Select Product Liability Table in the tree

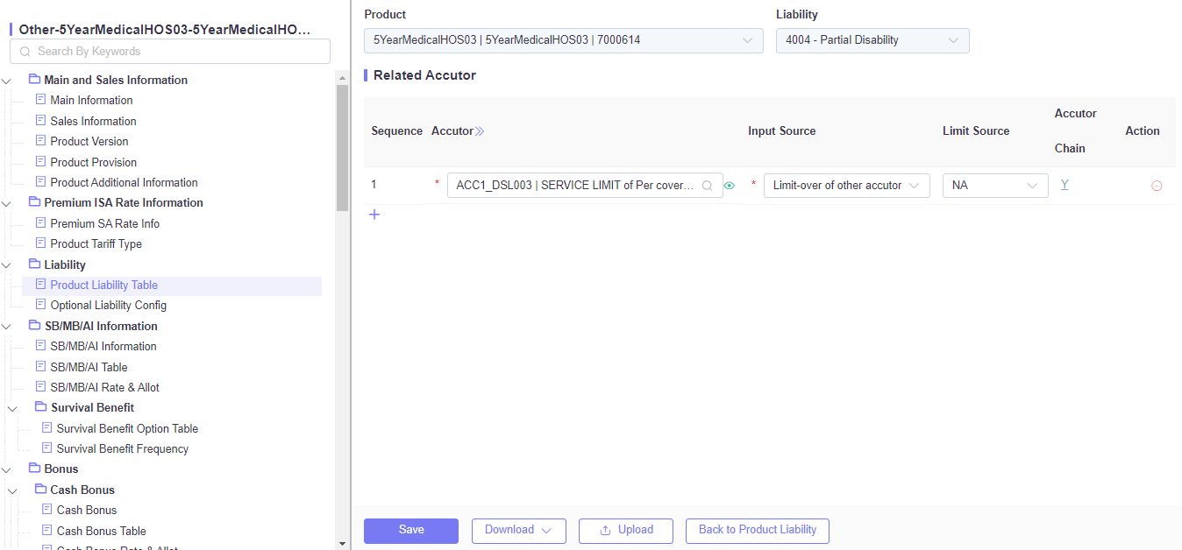pos(104,285)
